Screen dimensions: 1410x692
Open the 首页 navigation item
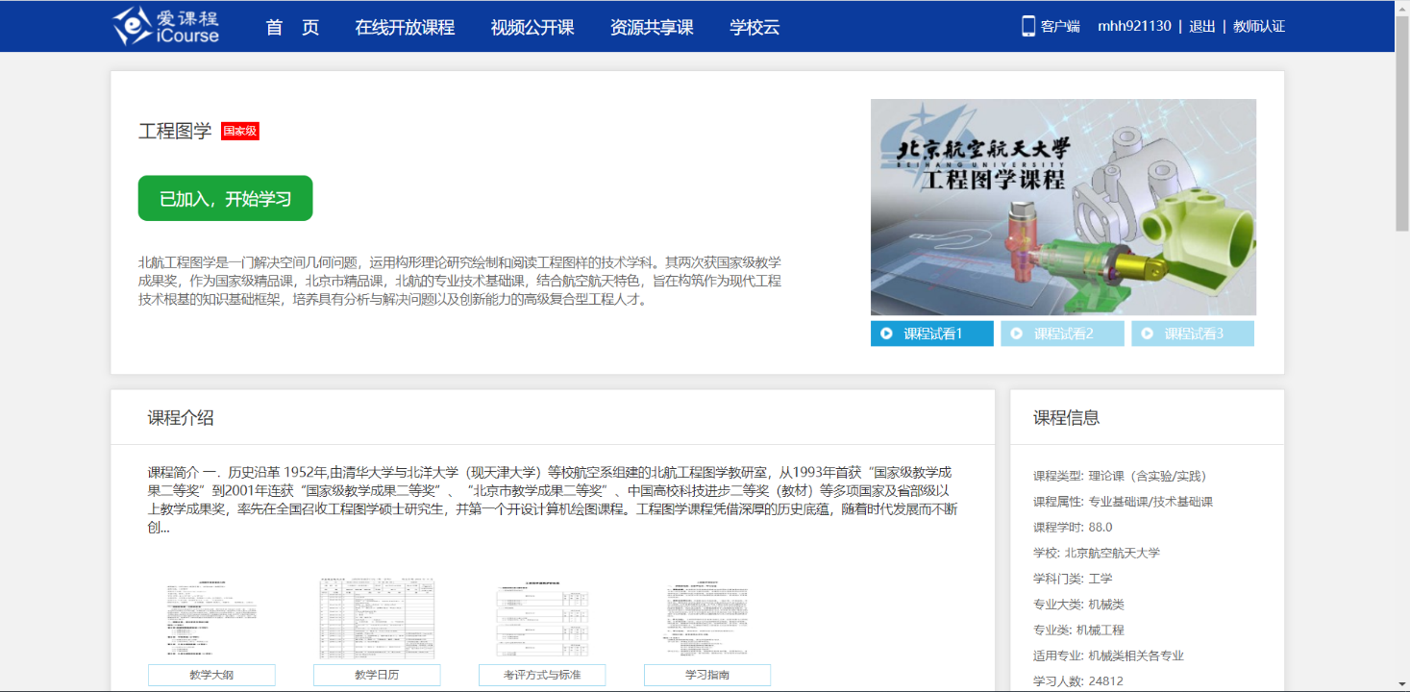pos(292,27)
